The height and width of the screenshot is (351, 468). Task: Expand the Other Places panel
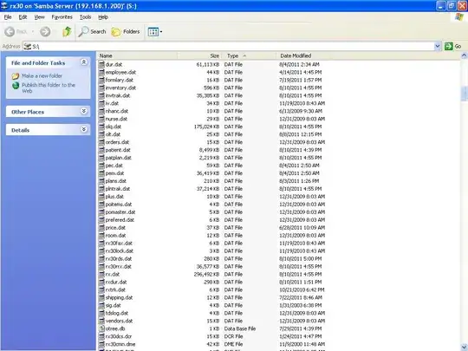pos(84,111)
